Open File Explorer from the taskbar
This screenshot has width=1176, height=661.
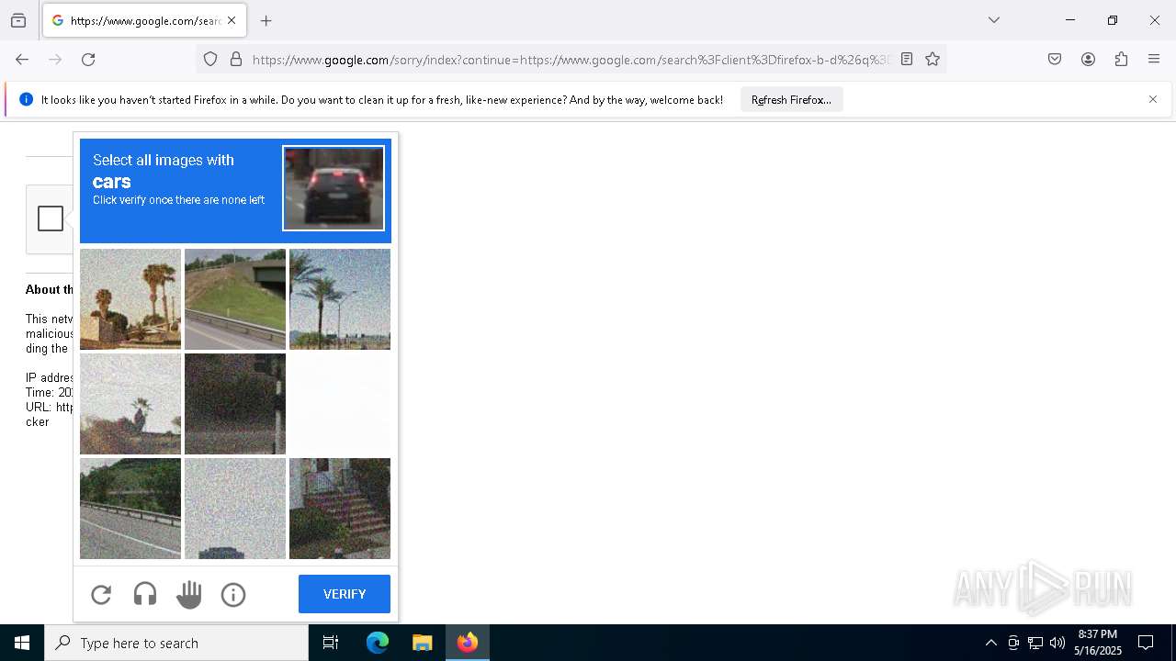click(423, 643)
